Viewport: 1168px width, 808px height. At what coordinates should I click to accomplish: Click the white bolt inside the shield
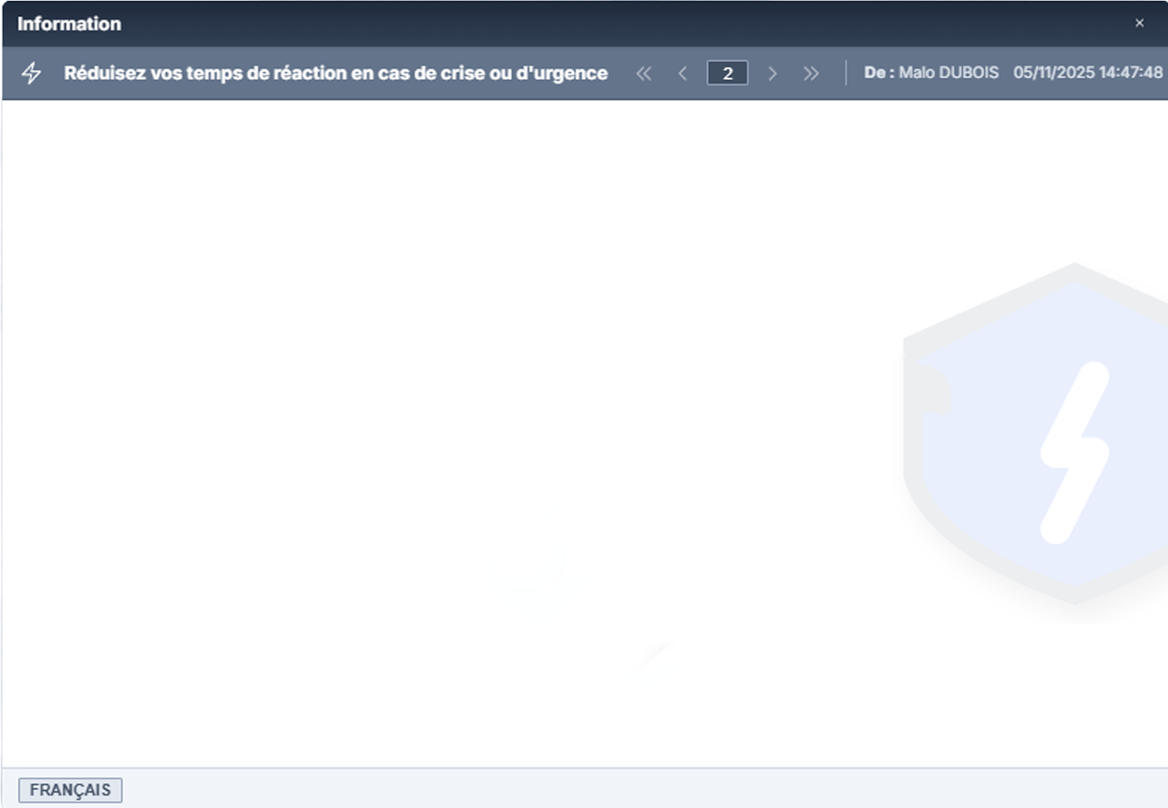pyautogui.click(x=1074, y=452)
